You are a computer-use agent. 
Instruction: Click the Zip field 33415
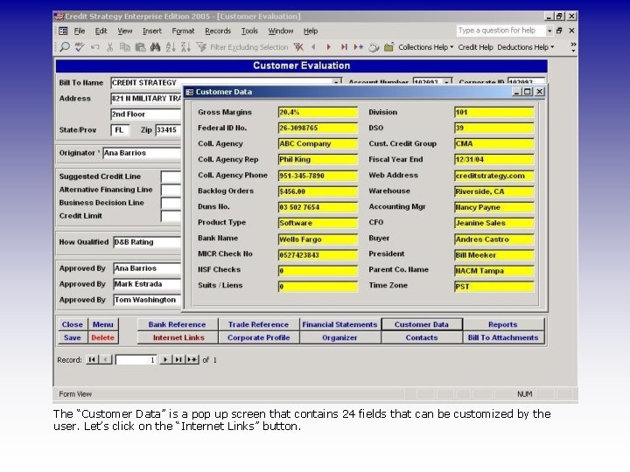(x=168, y=129)
